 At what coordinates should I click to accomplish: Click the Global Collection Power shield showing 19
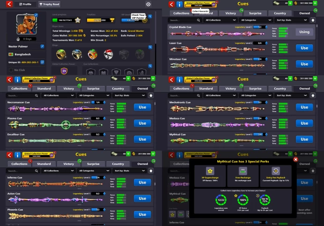(64, 71)
